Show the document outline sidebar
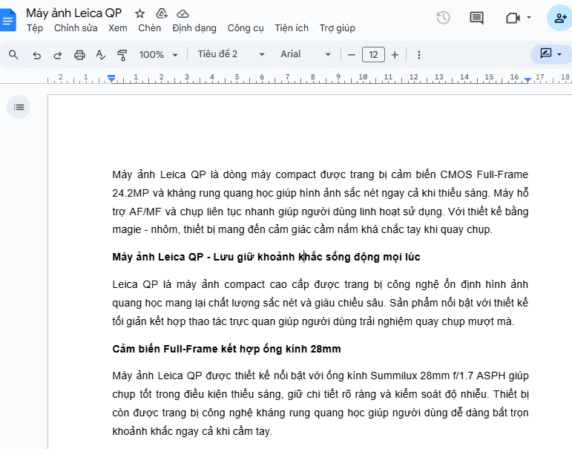572x449 pixels. (x=19, y=107)
